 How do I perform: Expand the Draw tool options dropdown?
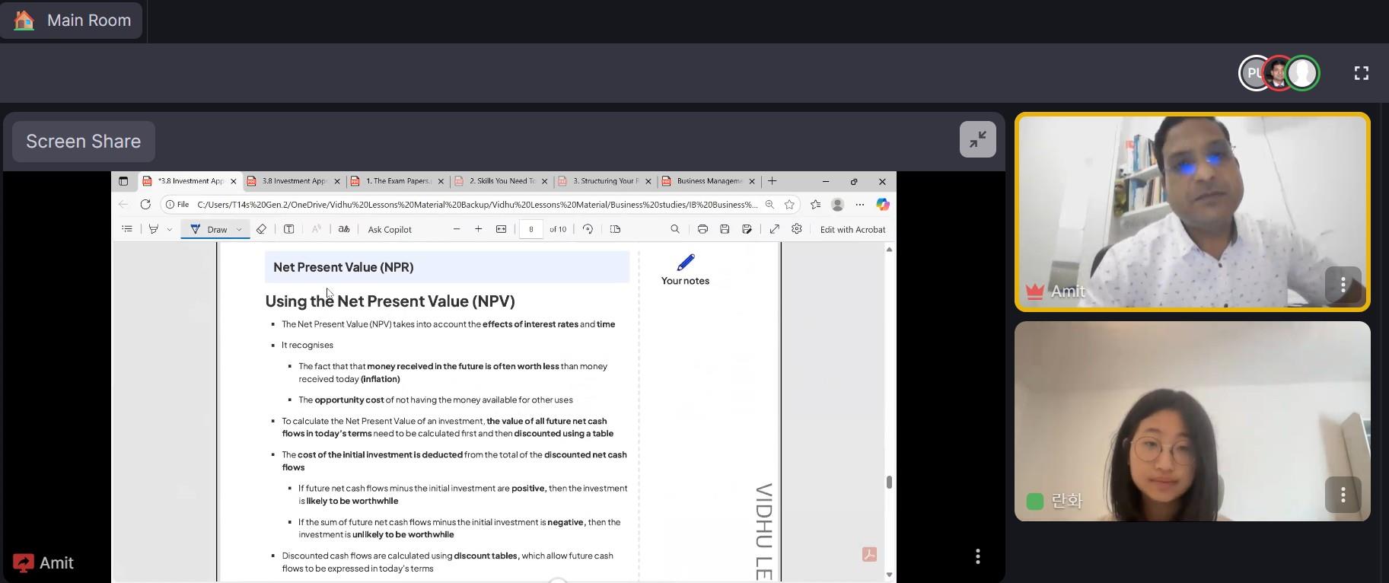pos(239,229)
